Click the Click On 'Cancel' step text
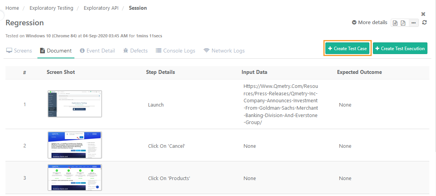This screenshot has height=196, width=436. tap(166, 146)
